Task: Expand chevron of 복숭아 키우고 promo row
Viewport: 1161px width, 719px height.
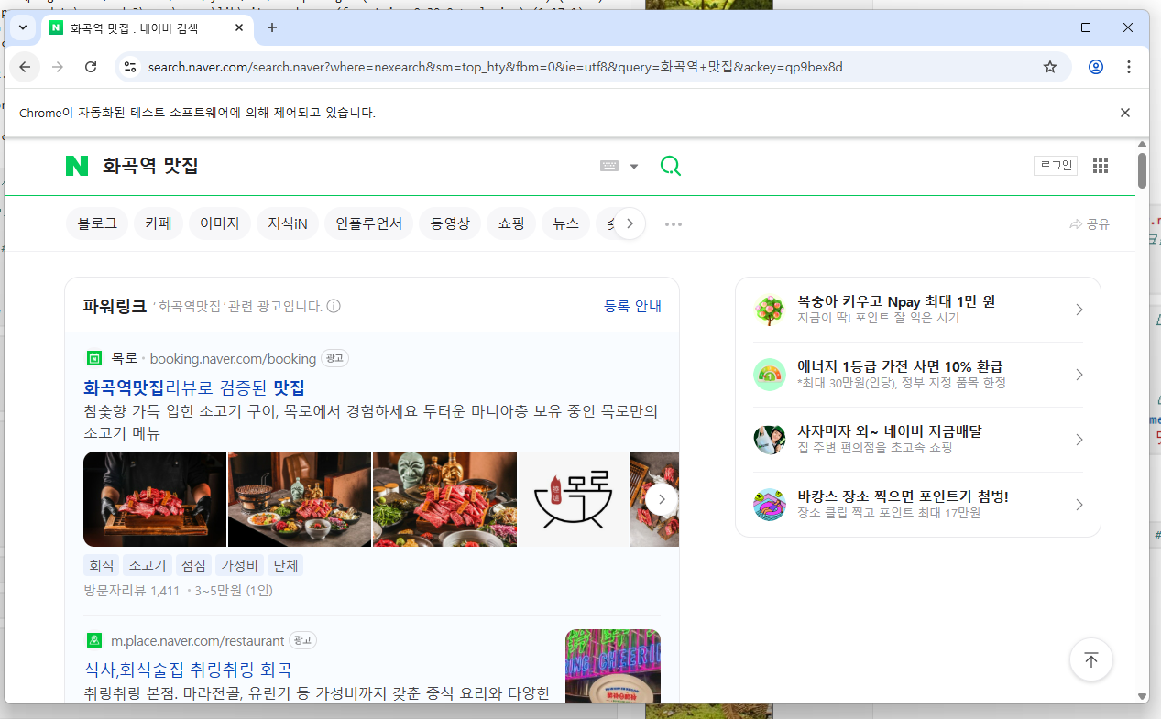Action: (x=1079, y=310)
